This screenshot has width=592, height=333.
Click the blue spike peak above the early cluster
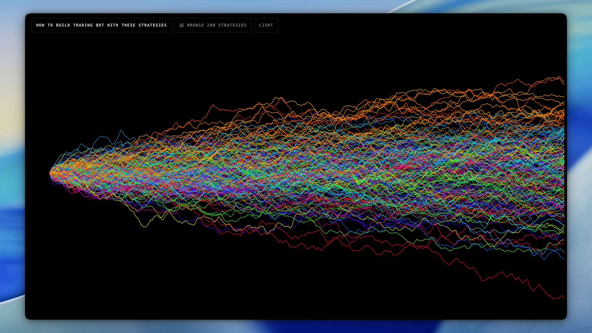click(121, 132)
